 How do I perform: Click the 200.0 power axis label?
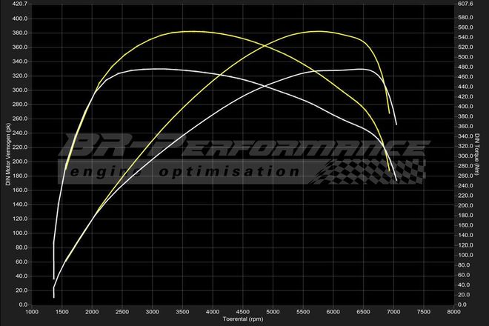[20, 162]
